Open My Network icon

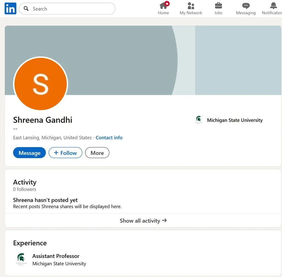[x=191, y=6]
